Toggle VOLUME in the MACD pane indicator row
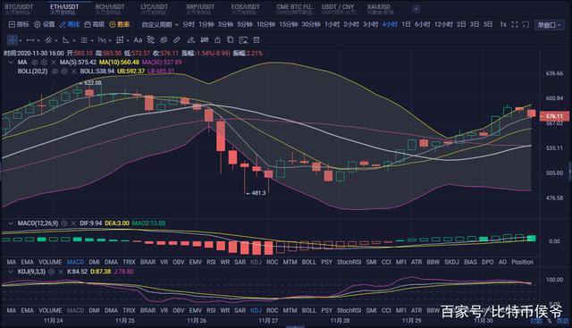This screenshot has width=572, height=328. click(50, 262)
